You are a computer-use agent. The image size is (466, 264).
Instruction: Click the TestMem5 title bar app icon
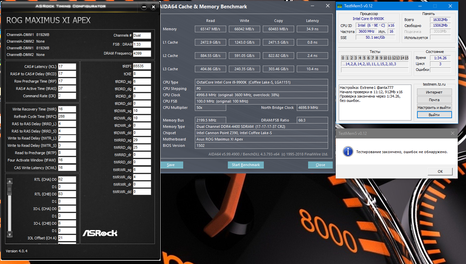[339, 6]
